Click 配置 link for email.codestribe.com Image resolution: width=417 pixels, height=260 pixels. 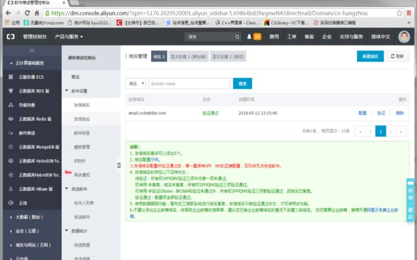click(363, 113)
